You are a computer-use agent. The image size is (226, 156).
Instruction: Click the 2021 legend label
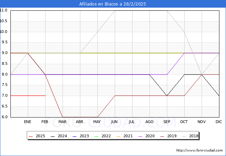point(128,136)
